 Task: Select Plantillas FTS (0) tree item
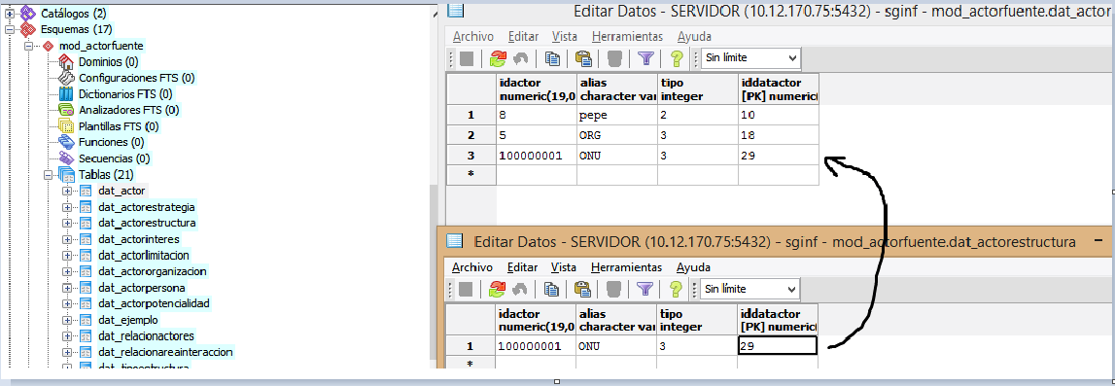(118, 126)
